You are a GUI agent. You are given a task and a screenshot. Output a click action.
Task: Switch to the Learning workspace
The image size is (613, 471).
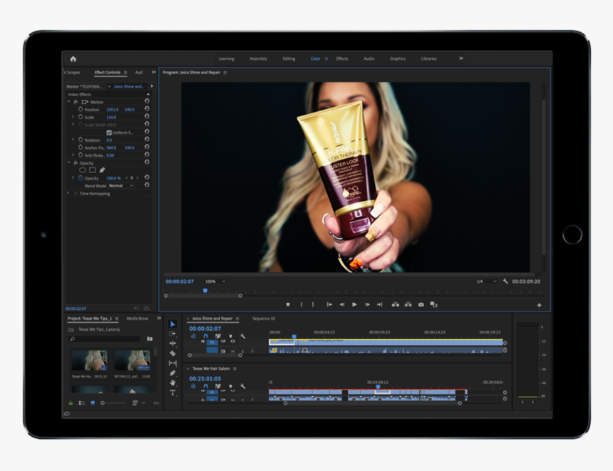[x=227, y=58]
